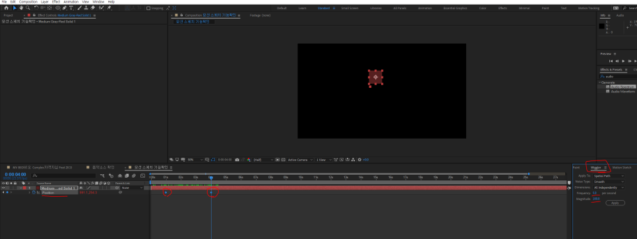Select the Zoom magnifier tool

tap(28, 8)
